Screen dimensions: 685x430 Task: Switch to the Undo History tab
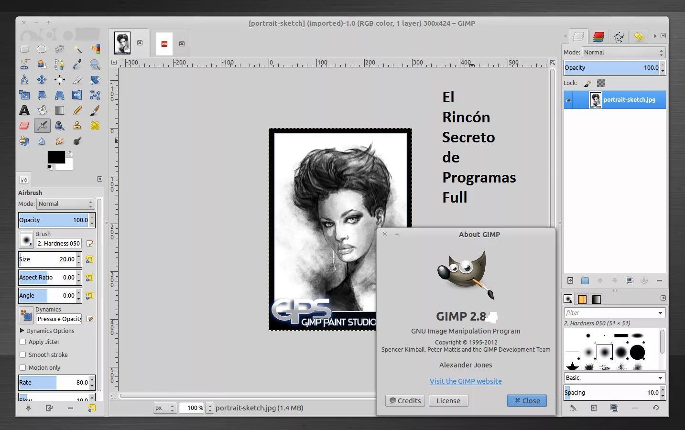click(639, 37)
